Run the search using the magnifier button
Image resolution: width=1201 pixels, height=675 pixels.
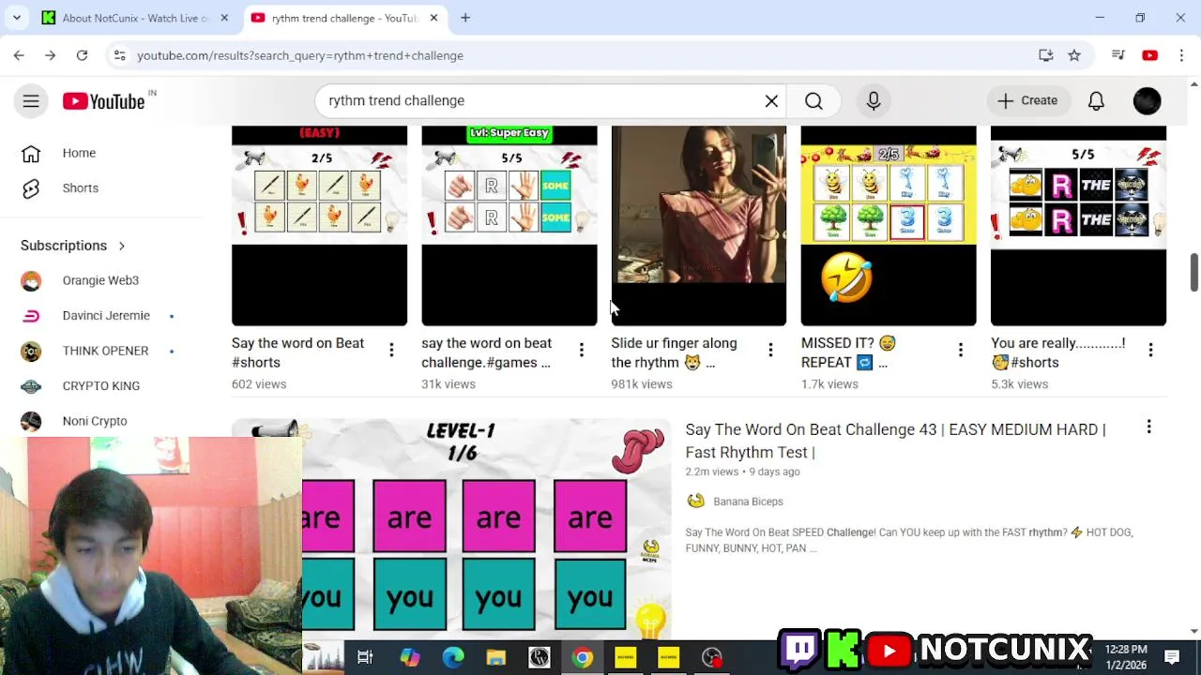coord(813,100)
